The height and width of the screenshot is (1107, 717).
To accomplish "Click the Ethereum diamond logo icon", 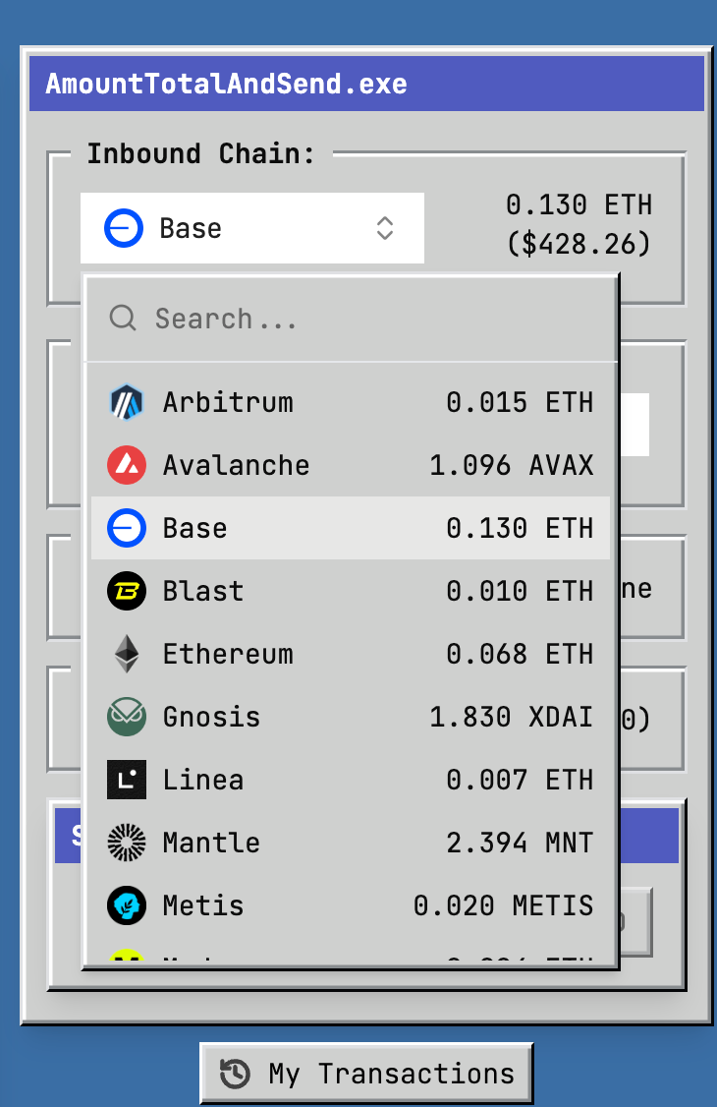I will coord(127,654).
